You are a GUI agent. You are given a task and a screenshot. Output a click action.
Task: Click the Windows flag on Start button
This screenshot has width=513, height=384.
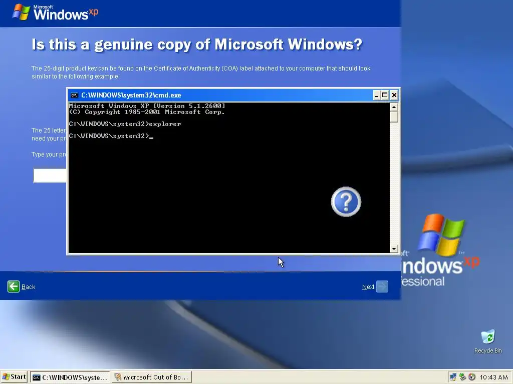coord(6,377)
